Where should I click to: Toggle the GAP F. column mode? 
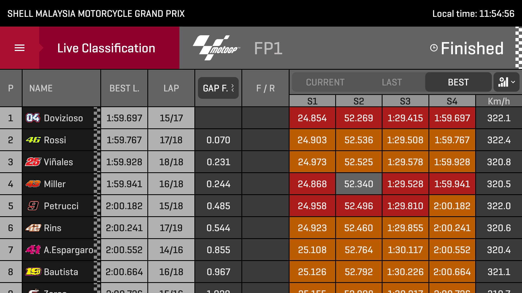click(218, 88)
